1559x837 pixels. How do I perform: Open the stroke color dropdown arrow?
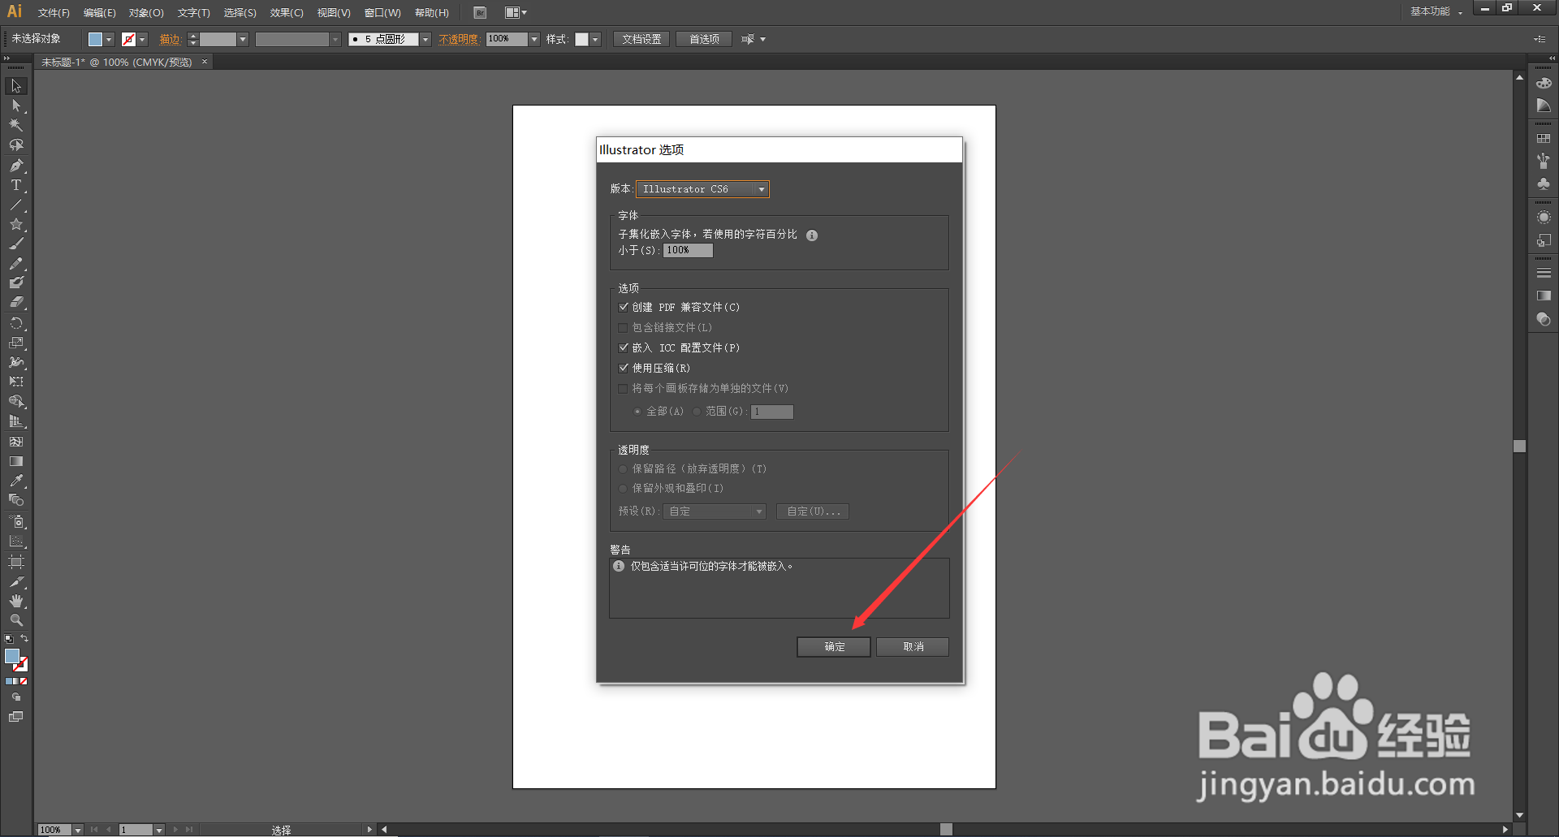[x=143, y=39]
